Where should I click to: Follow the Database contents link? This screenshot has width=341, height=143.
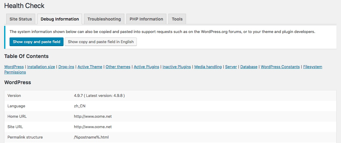pyautogui.click(x=249, y=67)
